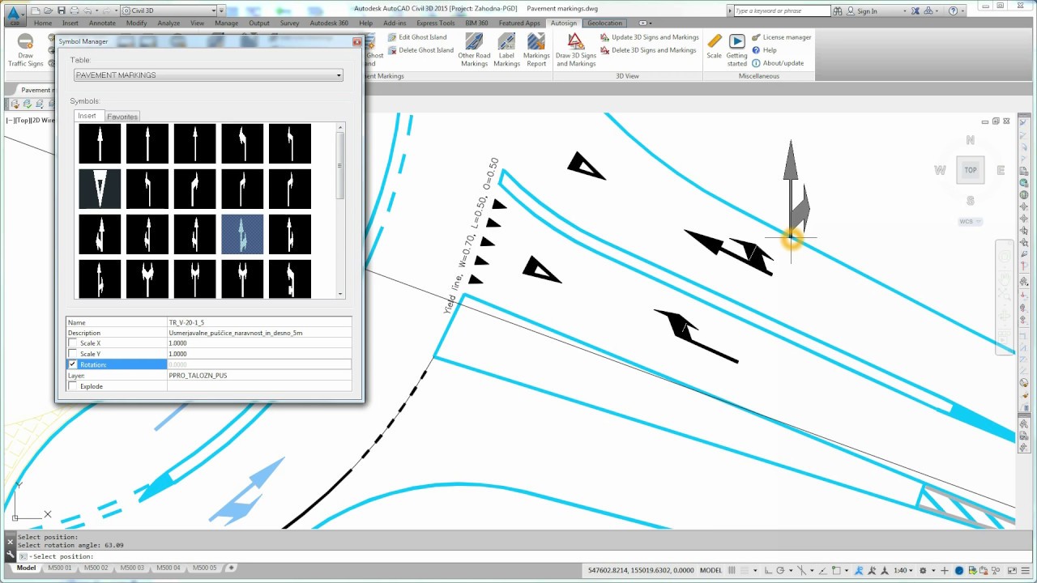Open the Label Markings tool
Image resolution: width=1037 pixels, height=583 pixels.
(x=506, y=50)
